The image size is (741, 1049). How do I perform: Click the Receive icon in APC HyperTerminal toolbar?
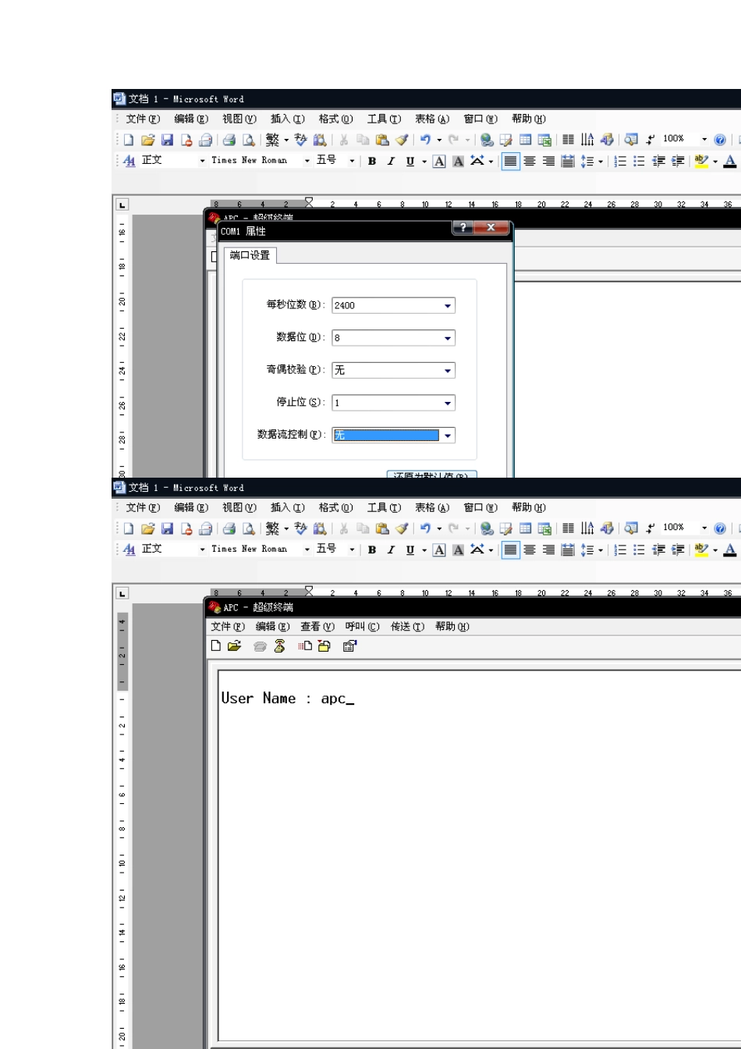point(324,646)
